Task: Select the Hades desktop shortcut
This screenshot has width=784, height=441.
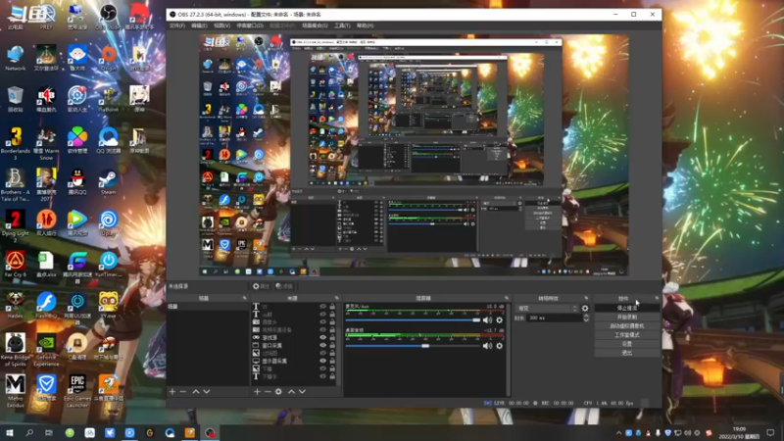Action: [x=15, y=305]
